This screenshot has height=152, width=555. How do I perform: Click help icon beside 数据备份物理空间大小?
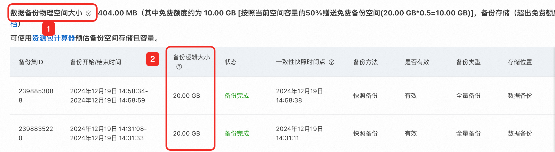pos(89,13)
